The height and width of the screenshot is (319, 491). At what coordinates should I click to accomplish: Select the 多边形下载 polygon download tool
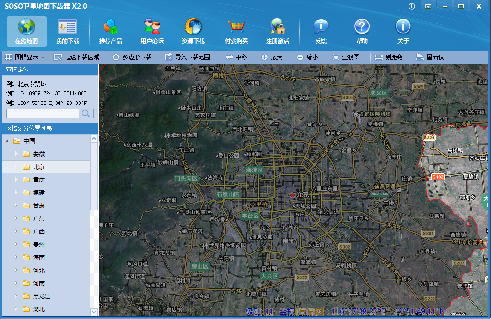click(132, 57)
